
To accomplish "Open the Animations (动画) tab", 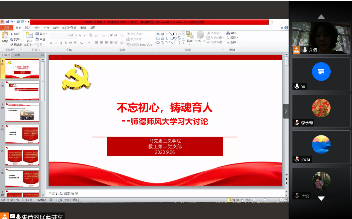I will click(x=56, y=28).
